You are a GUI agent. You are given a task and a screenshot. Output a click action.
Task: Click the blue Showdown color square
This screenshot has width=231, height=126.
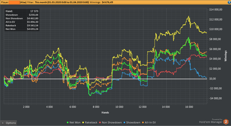coord(124,122)
